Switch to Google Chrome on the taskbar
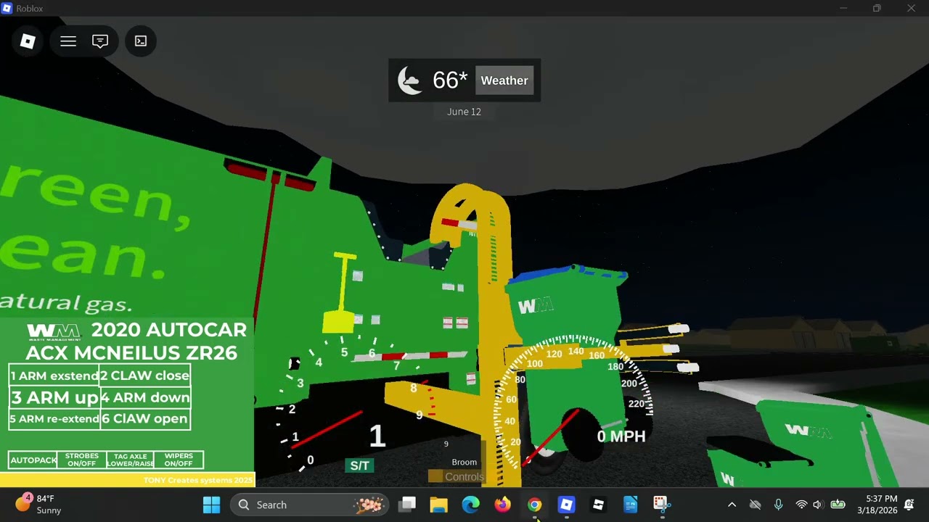Viewport: 929px width, 522px height. [535, 505]
